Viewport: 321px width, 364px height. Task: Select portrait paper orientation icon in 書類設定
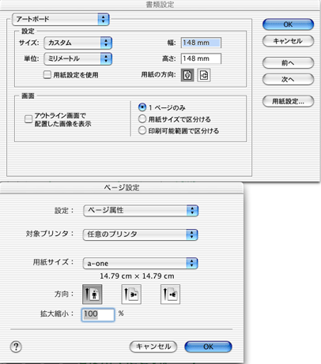pos(187,75)
